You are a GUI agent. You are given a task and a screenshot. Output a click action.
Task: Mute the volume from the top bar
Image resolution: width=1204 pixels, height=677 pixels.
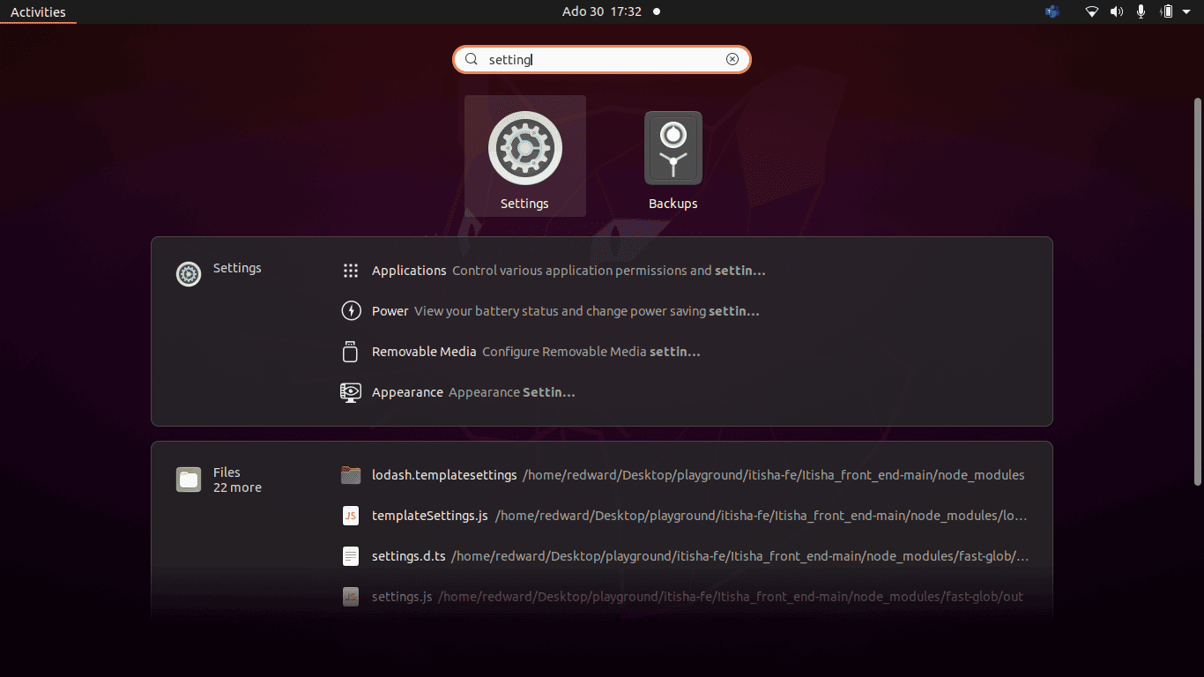click(x=1116, y=11)
